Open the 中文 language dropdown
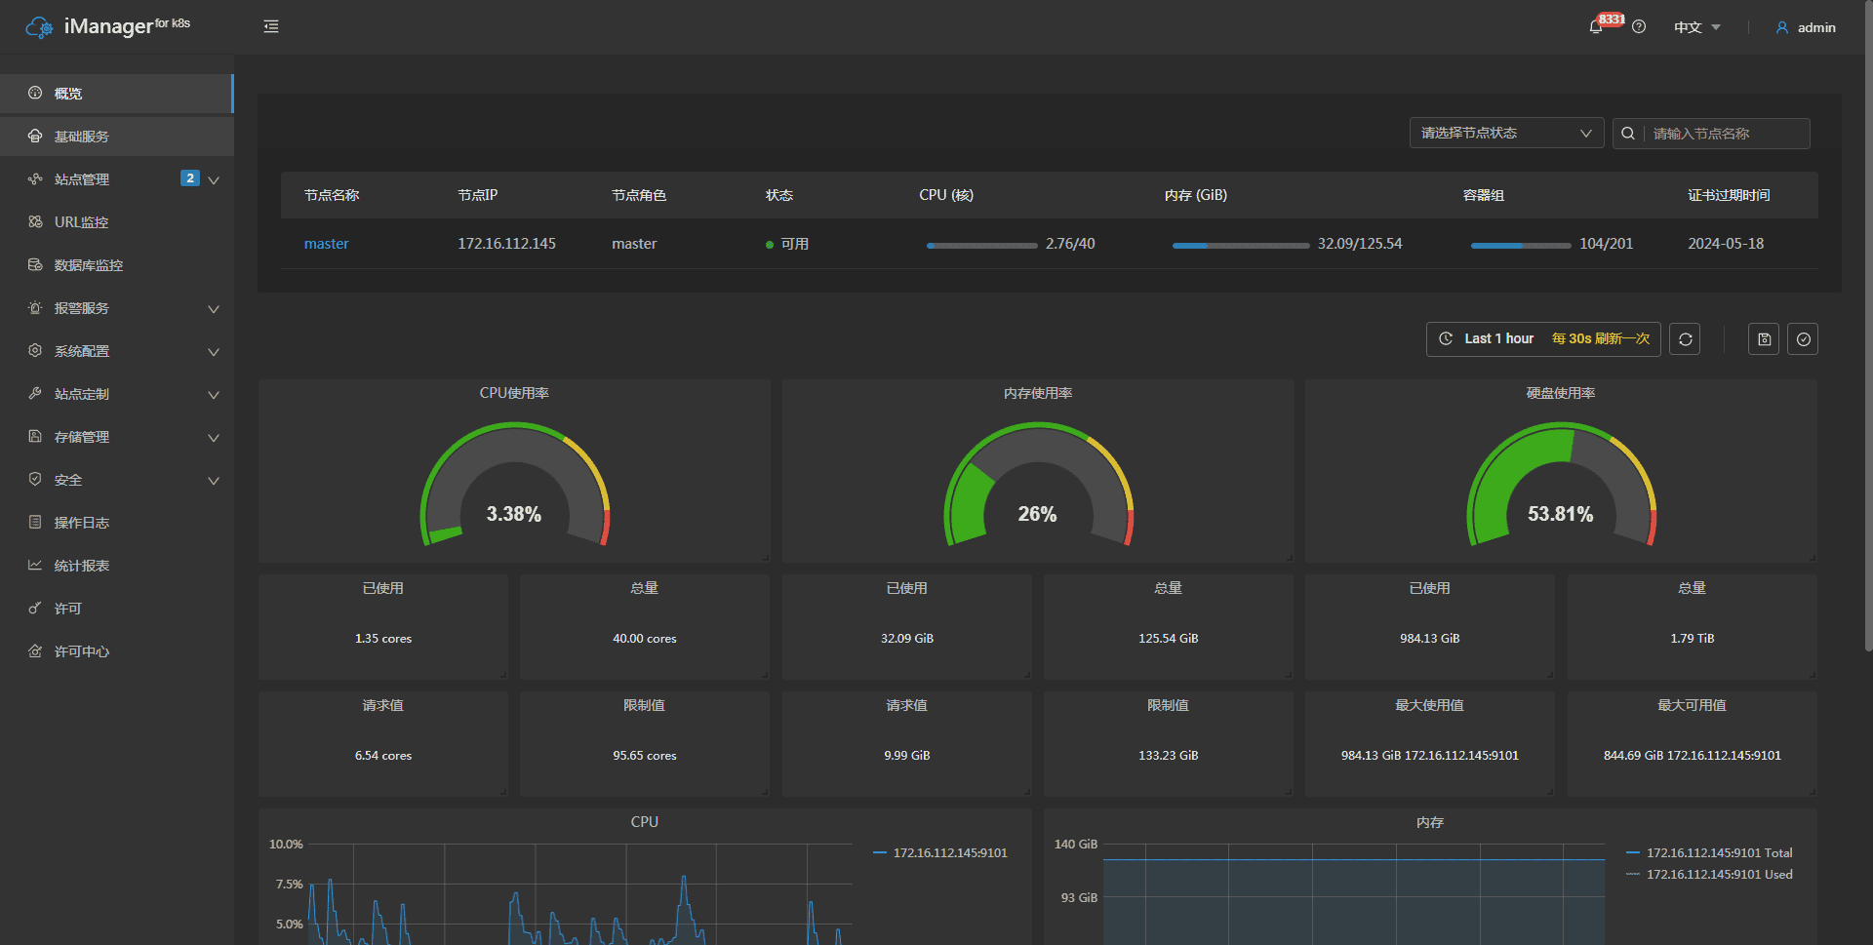Screen dimensions: 1873x945 coord(1696,27)
